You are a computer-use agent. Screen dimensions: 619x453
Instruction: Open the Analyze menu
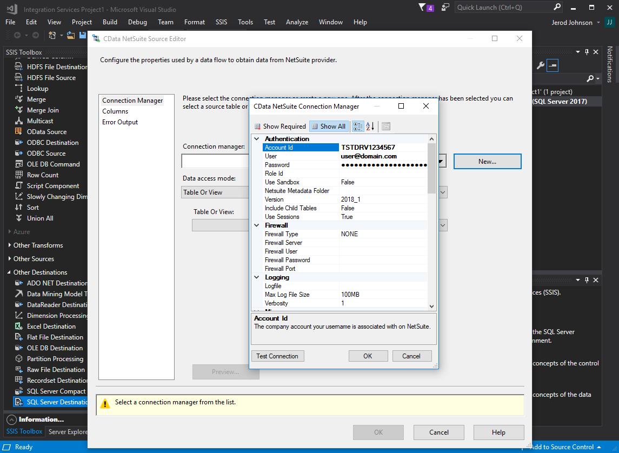[297, 22]
